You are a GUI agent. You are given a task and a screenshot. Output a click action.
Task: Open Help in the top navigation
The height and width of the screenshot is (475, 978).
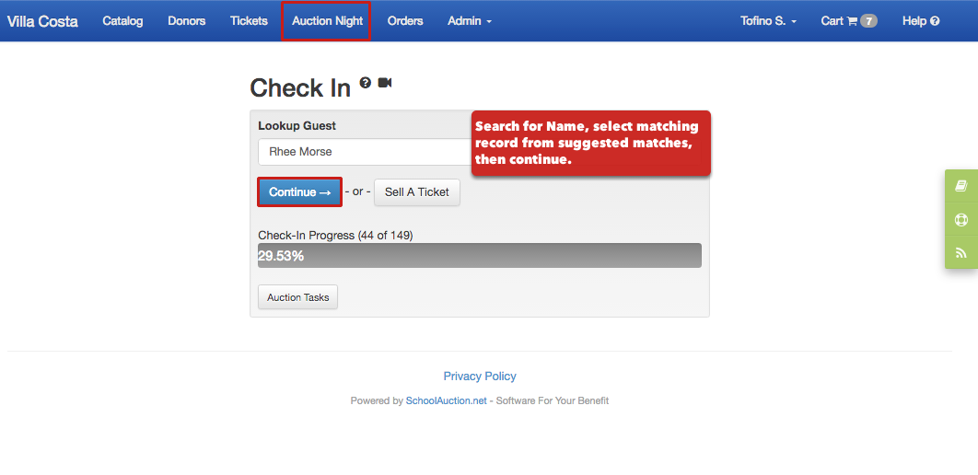pos(921,21)
